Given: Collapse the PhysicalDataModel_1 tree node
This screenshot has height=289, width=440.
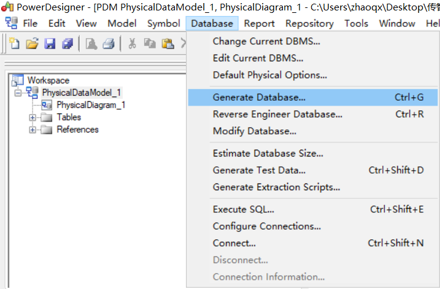Looking at the screenshot, I should pyautogui.click(x=18, y=93).
